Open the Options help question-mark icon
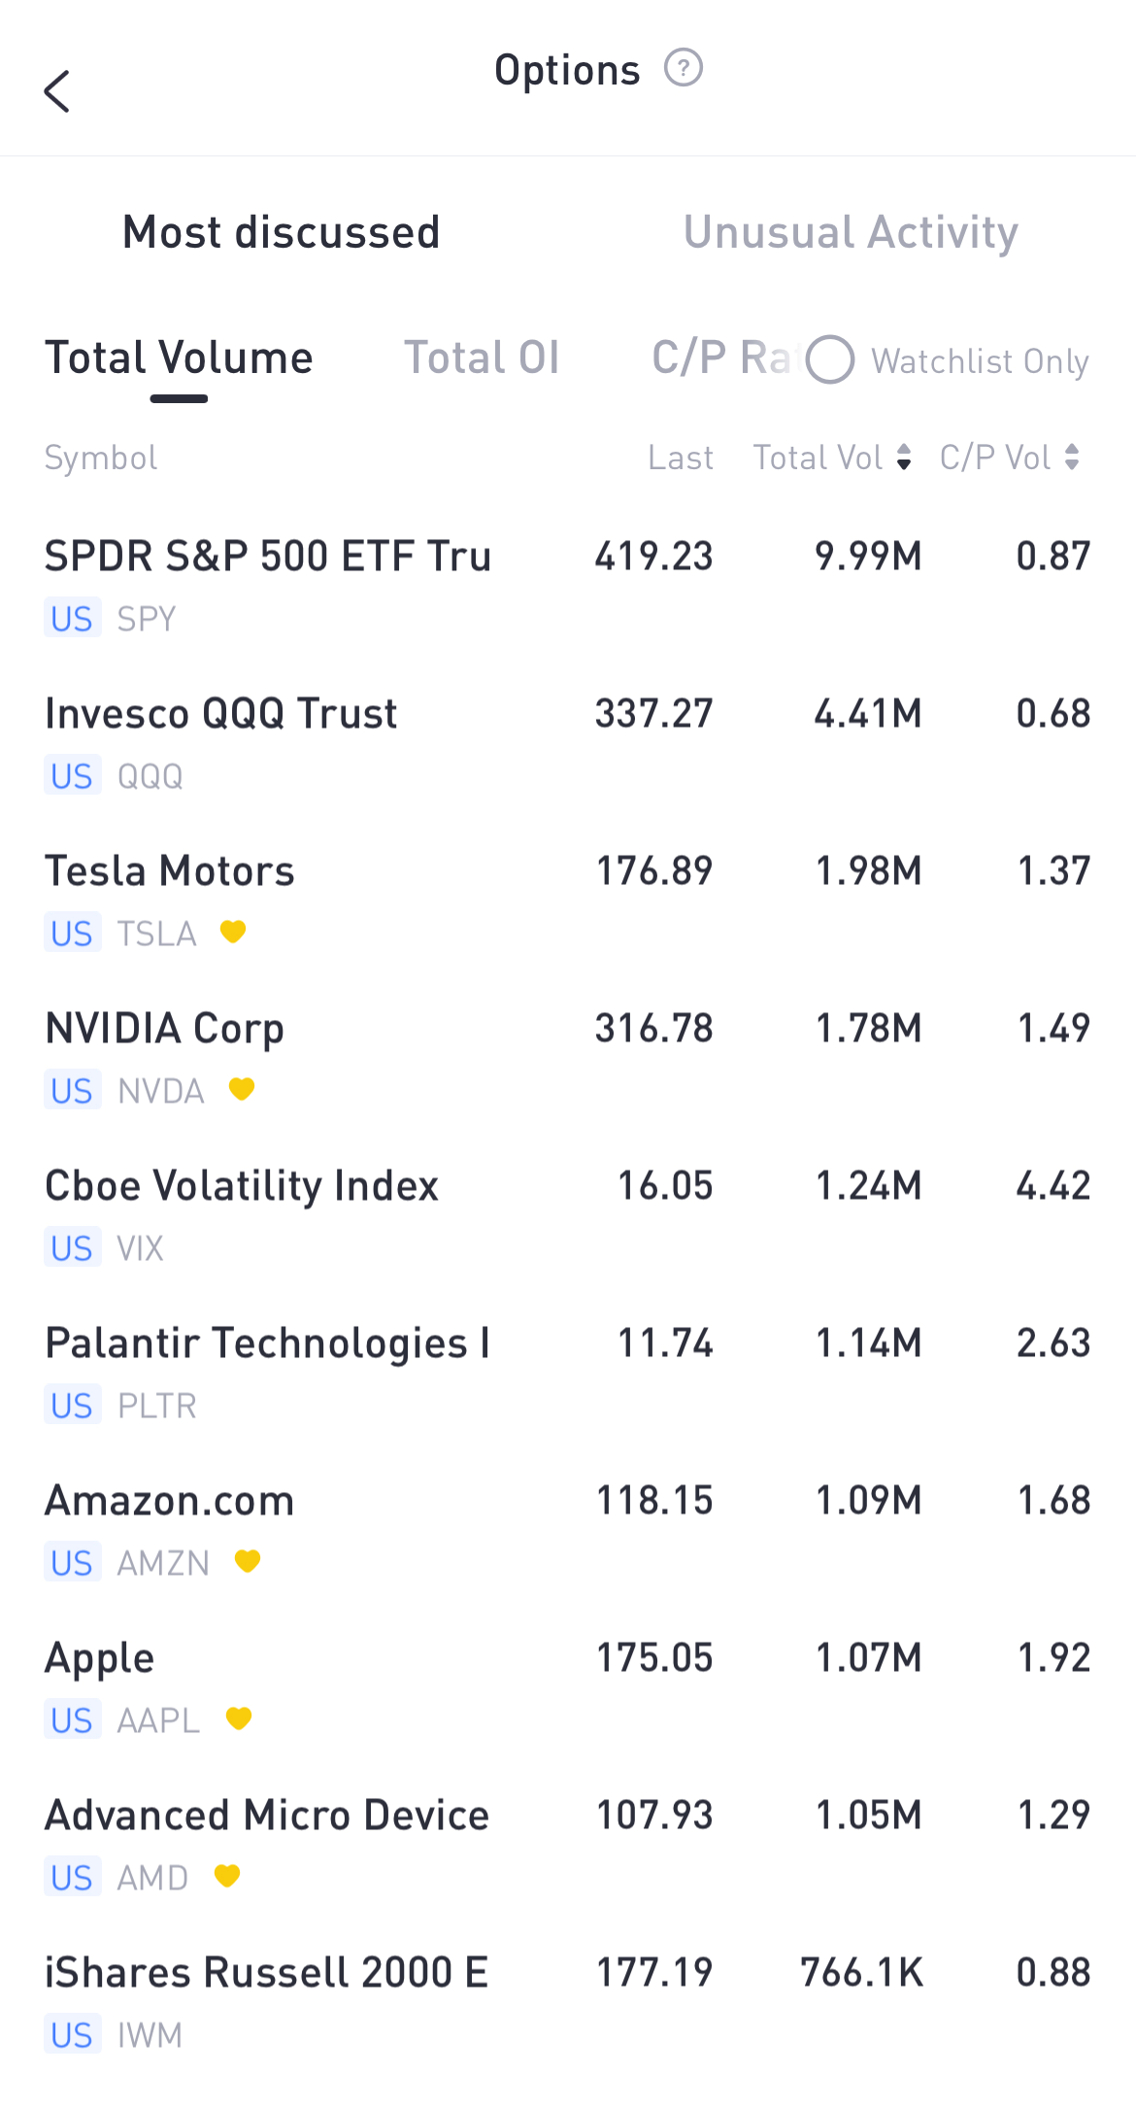This screenshot has height=2108, width=1136. tap(684, 69)
